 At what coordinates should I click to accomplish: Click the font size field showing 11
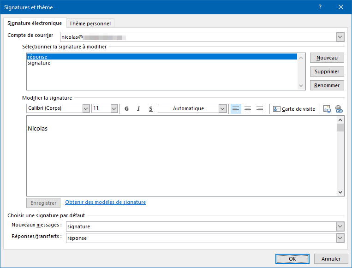pos(101,108)
